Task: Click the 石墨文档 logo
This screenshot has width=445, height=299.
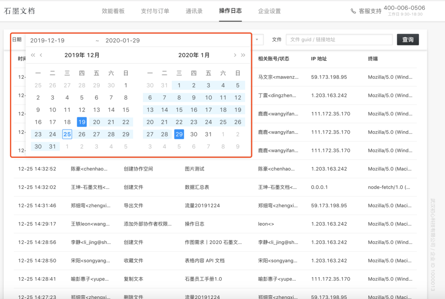Action: [19, 11]
